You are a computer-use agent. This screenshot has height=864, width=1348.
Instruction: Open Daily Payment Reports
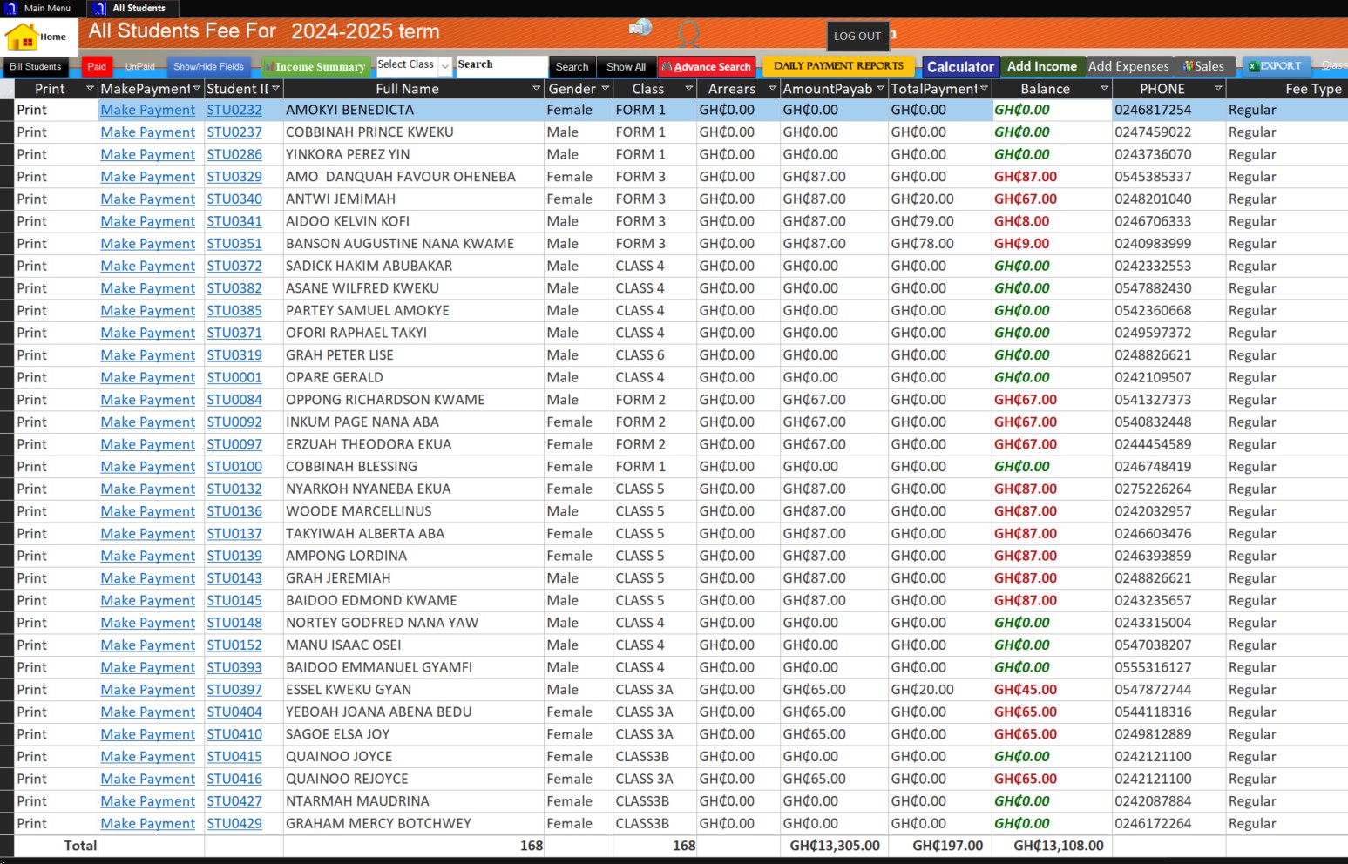(838, 66)
